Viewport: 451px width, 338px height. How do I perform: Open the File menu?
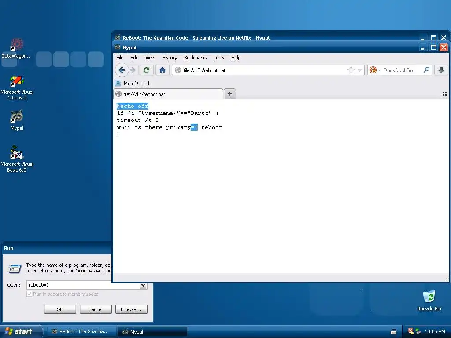tap(120, 58)
